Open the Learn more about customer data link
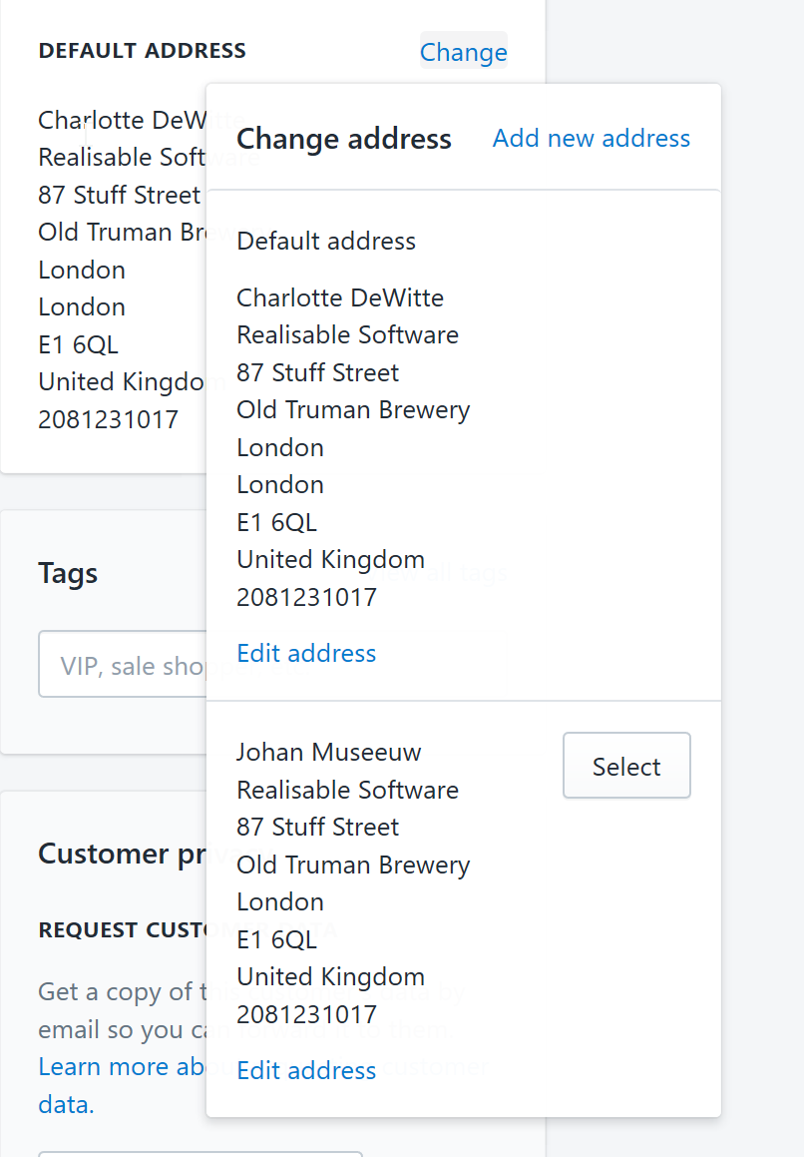This screenshot has height=1157, width=804. coord(120,1067)
